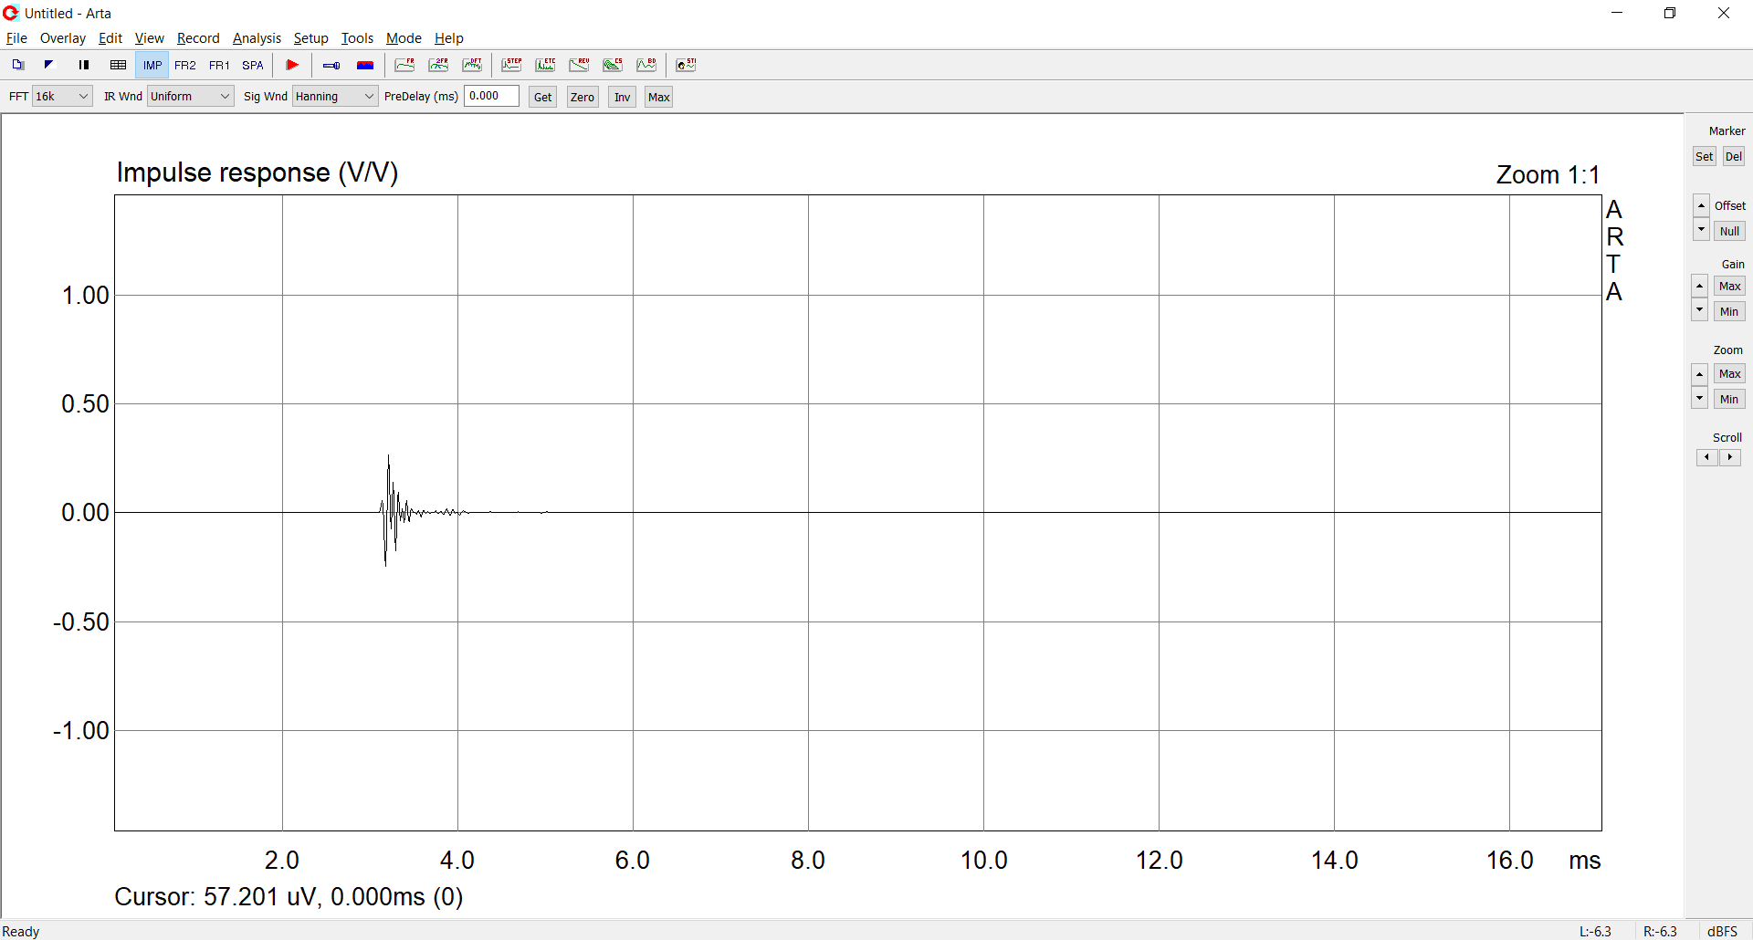This screenshot has width=1753, height=940.
Task: Open the IR Wnd dropdown set to Uniform
Action: (x=191, y=96)
